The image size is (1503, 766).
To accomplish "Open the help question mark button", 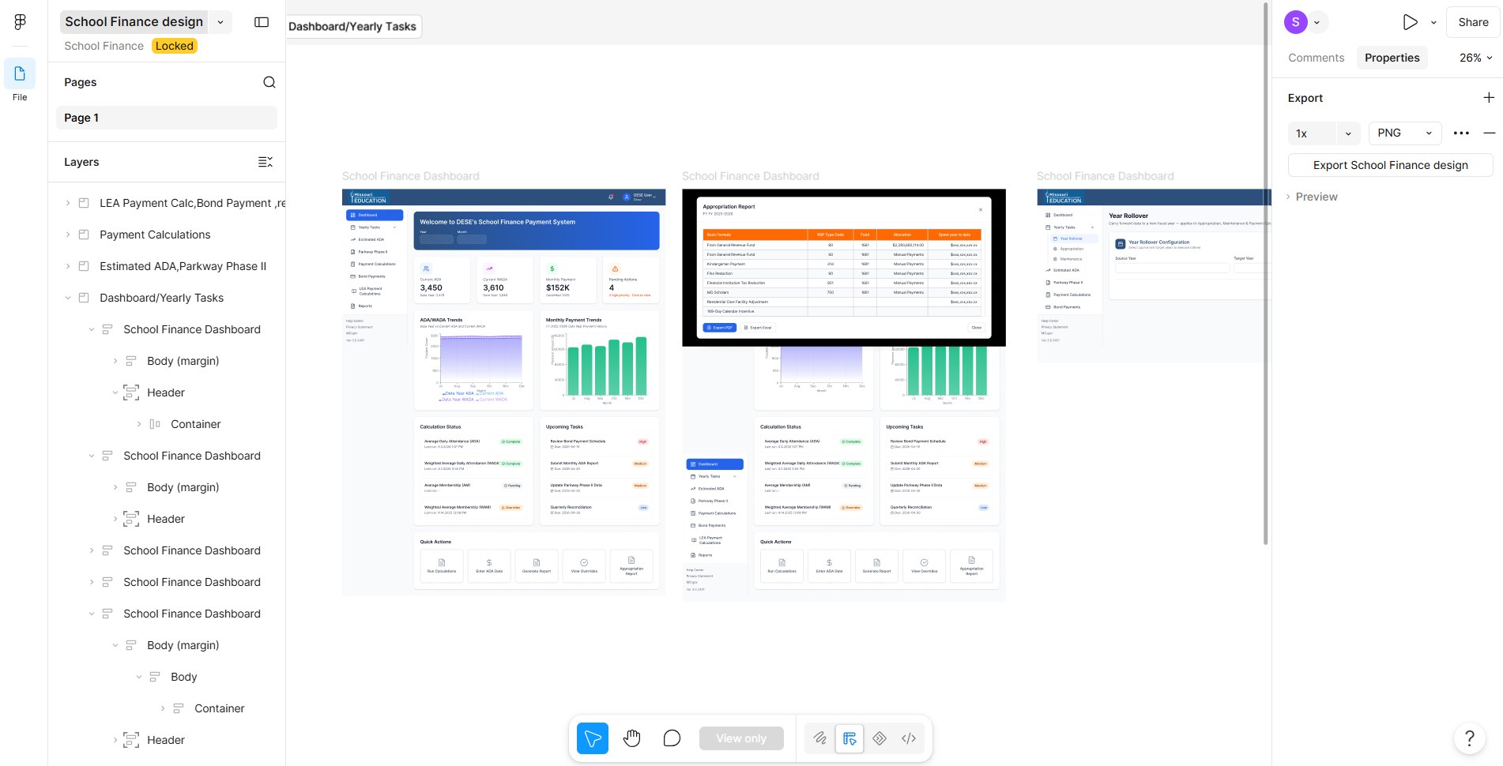I will pyautogui.click(x=1470, y=738).
